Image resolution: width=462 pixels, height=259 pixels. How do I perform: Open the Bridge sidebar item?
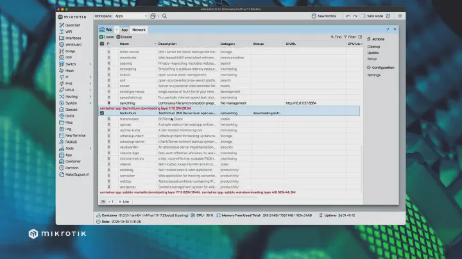click(67, 51)
